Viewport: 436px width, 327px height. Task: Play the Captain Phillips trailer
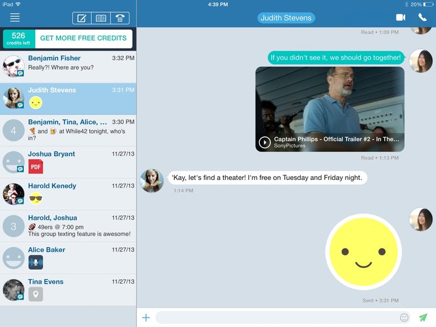tap(264, 142)
